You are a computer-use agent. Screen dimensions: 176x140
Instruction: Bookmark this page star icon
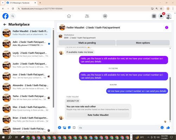[x=161, y=9]
